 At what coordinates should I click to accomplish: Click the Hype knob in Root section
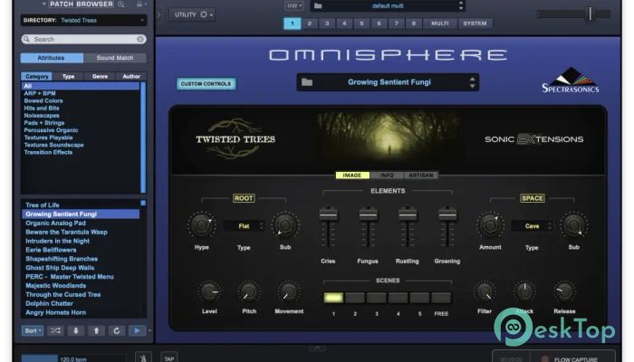point(201,225)
